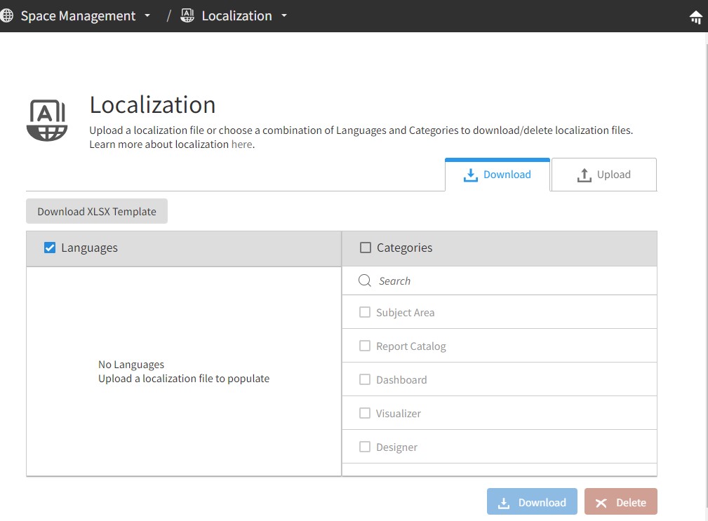The width and height of the screenshot is (708, 521).
Task: Click the globe icon beside Space Management
Action: tap(8, 15)
